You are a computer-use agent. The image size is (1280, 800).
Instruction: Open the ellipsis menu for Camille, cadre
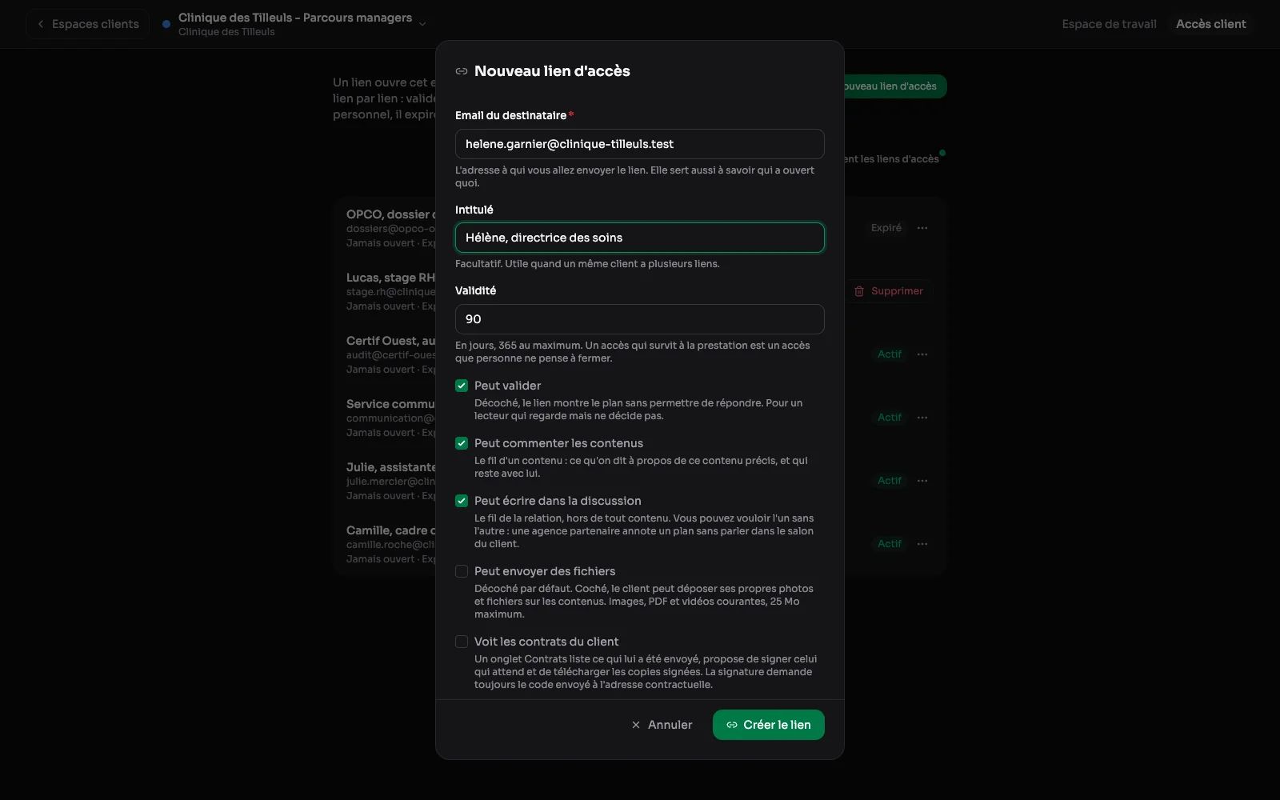(922, 544)
